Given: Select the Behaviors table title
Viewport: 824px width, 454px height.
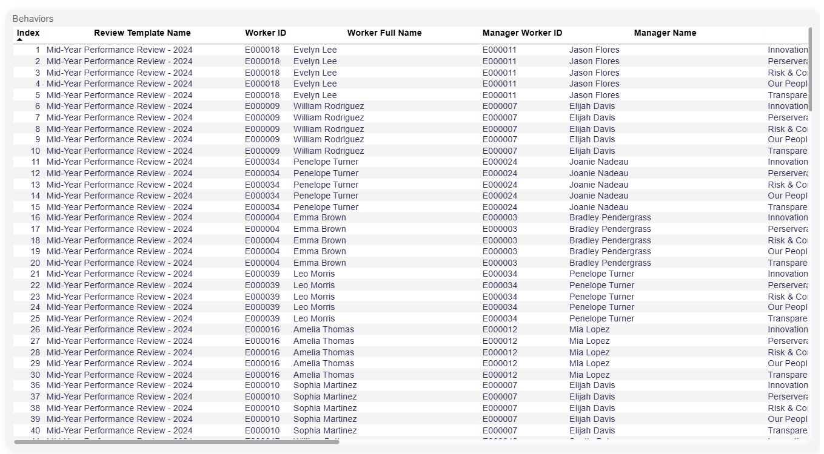Looking at the screenshot, I should coord(33,19).
